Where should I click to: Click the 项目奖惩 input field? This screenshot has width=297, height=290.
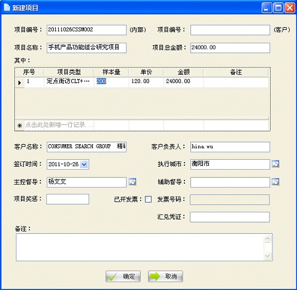68,199
